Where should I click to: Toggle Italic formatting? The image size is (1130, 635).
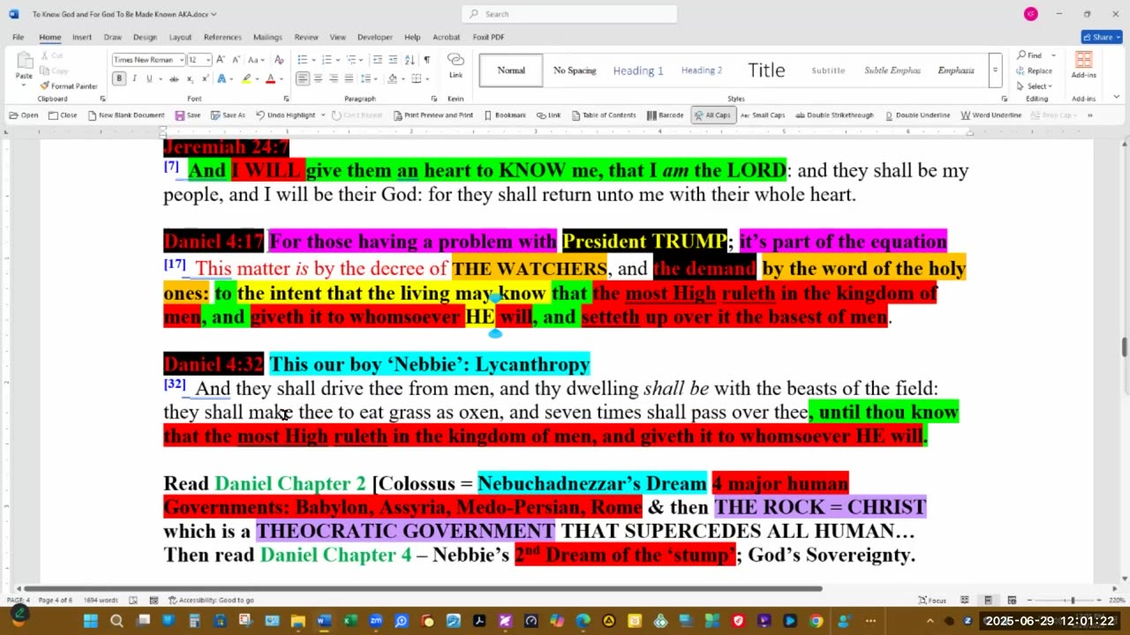(x=134, y=78)
